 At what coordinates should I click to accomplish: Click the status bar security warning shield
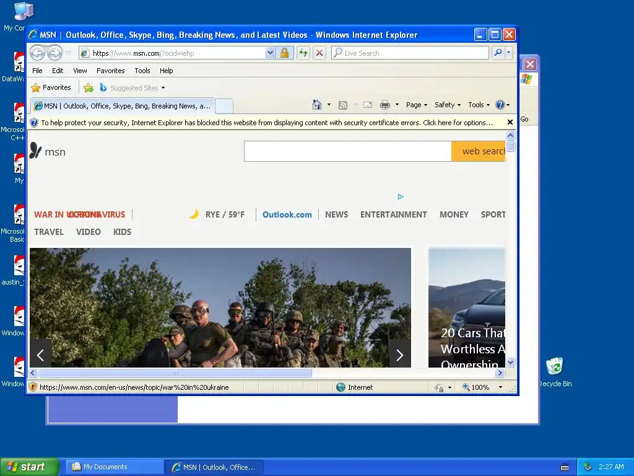[x=33, y=387]
